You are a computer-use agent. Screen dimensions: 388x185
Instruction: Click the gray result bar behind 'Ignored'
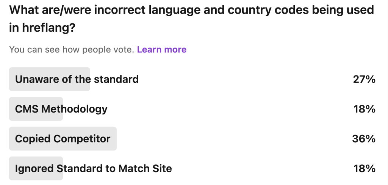pyautogui.click(x=36, y=168)
